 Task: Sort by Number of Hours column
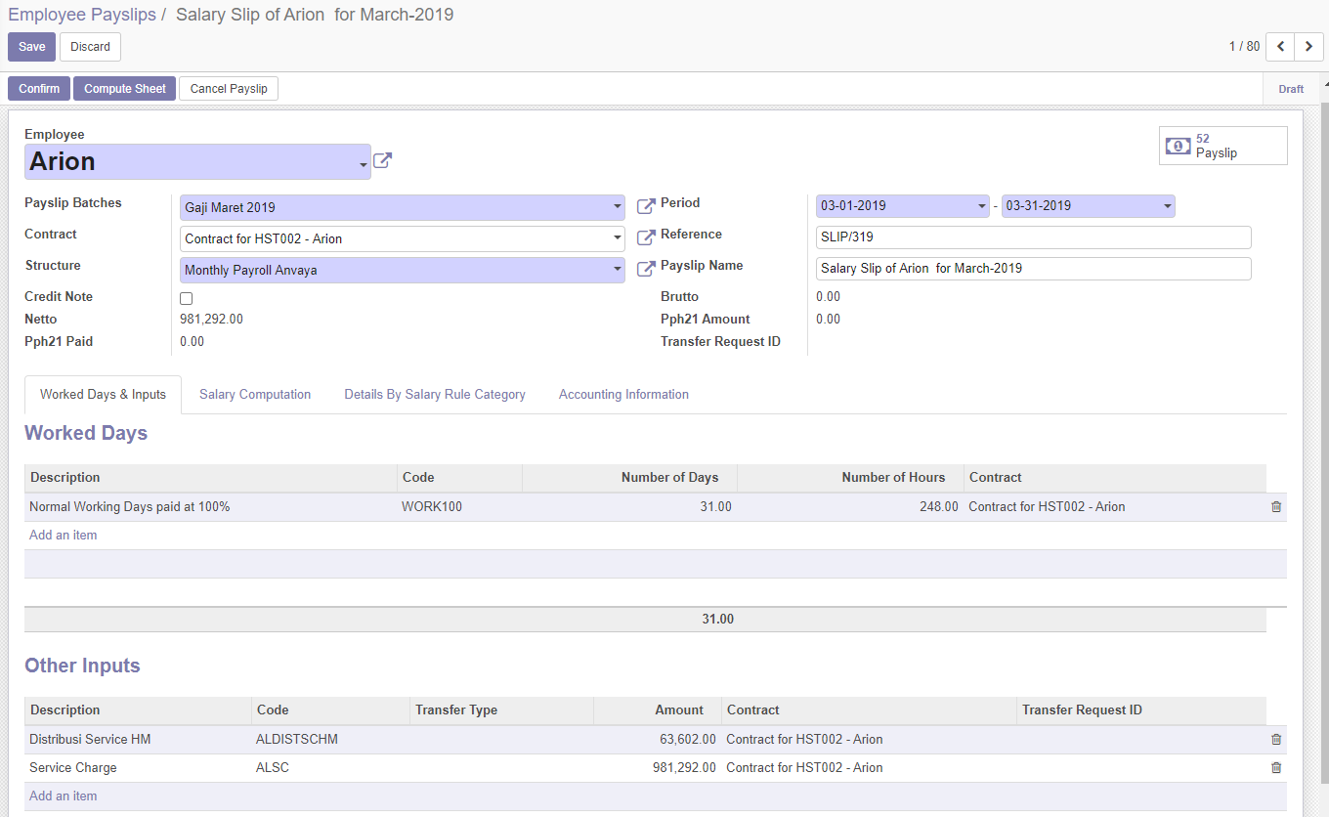[x=850, y=478]
